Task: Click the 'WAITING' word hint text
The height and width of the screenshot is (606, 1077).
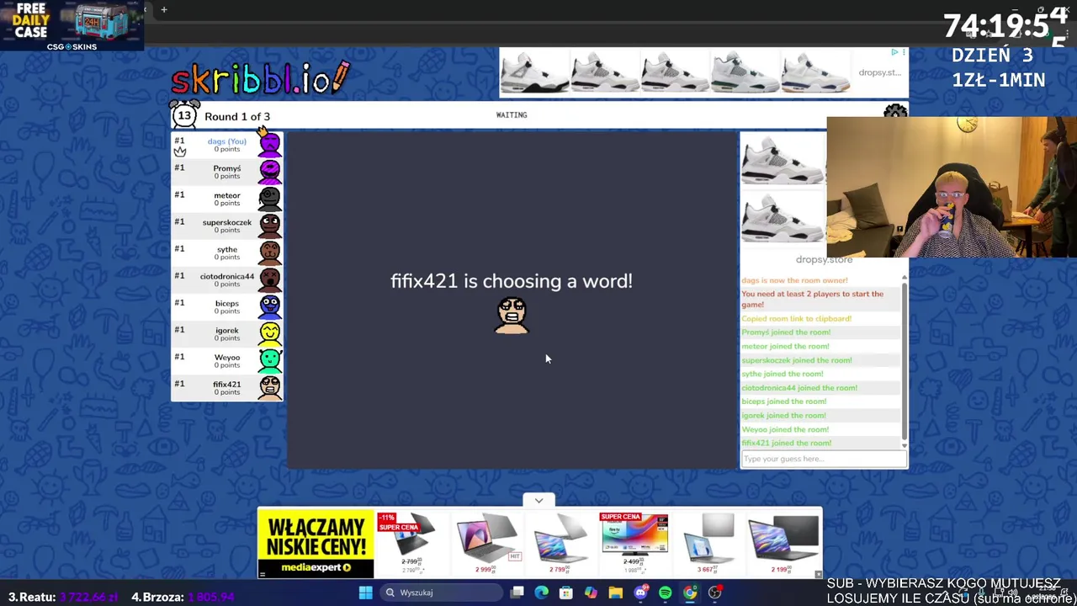Action: point(512,115)
